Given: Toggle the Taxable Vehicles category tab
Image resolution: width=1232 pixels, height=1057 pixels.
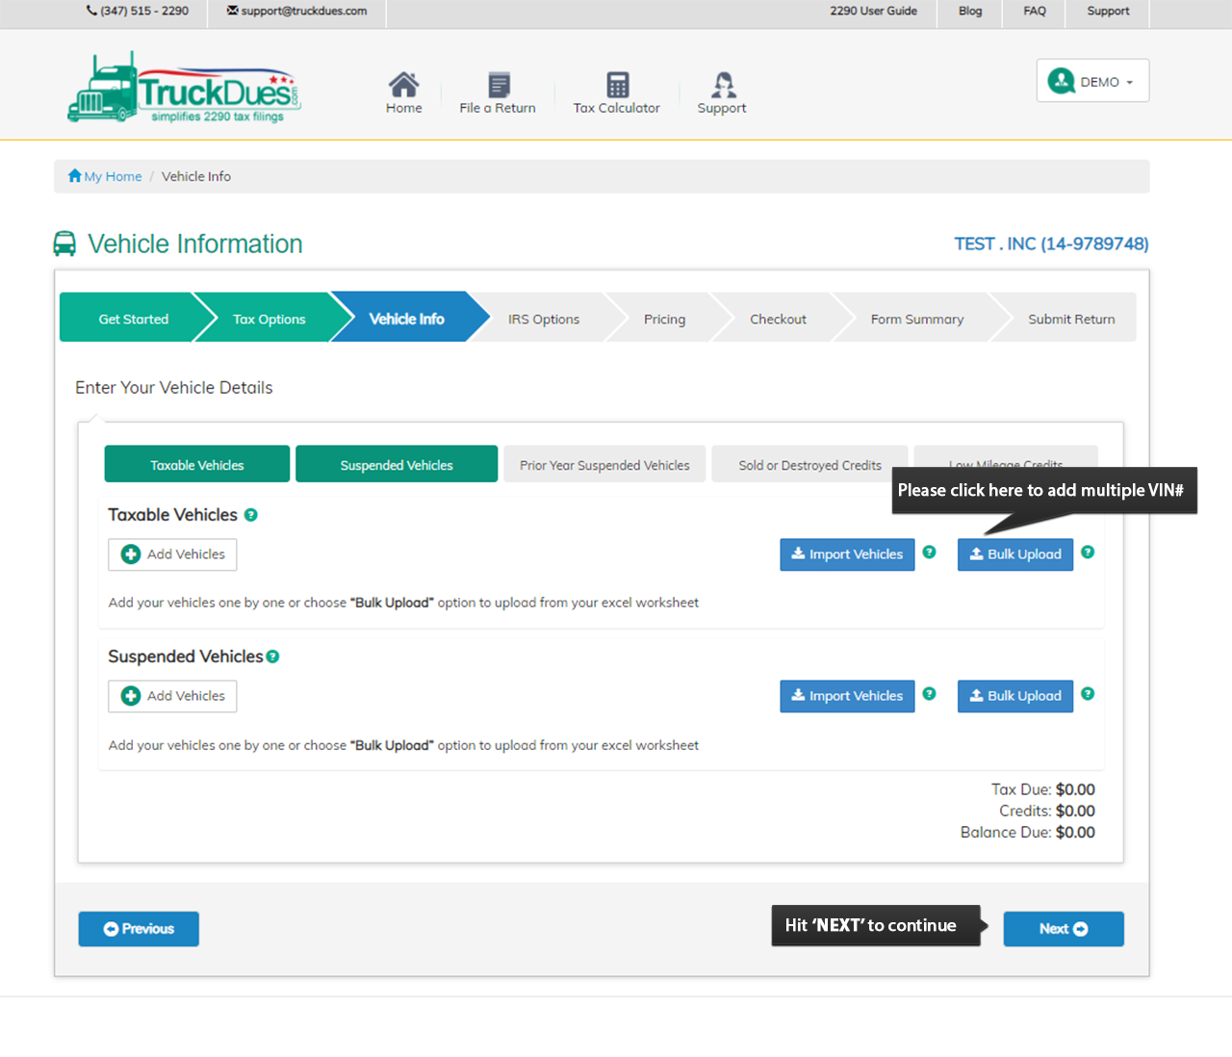Looking at the screenshot, I should (197, 465).
